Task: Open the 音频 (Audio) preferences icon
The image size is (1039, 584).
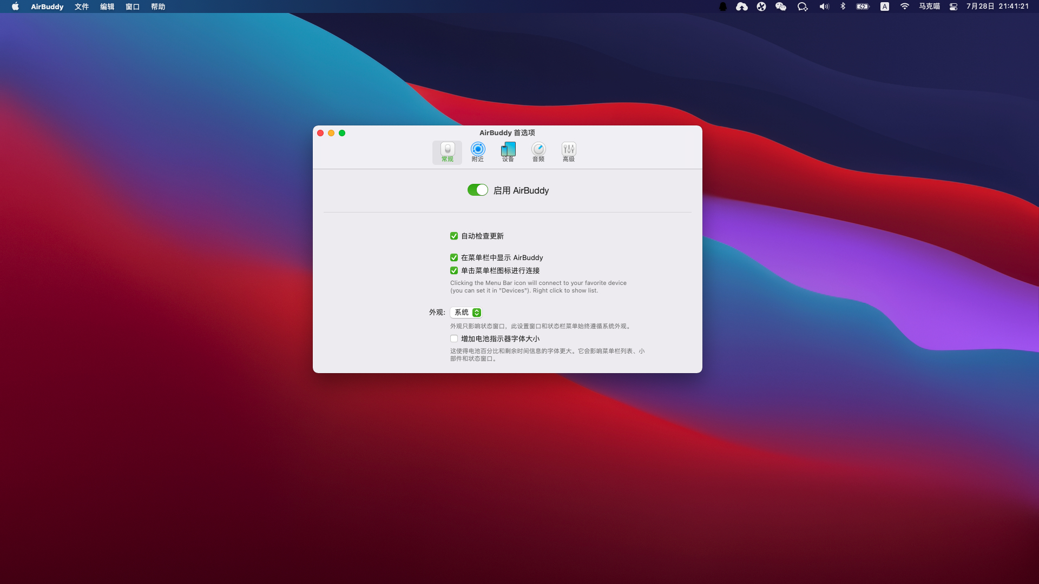Action: (x=538, y=151)
